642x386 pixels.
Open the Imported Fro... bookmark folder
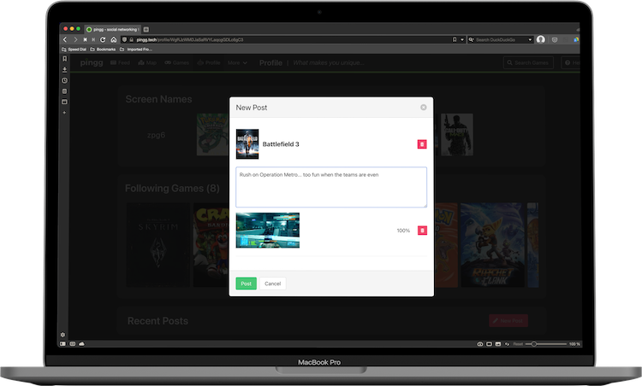pos(136,50)
